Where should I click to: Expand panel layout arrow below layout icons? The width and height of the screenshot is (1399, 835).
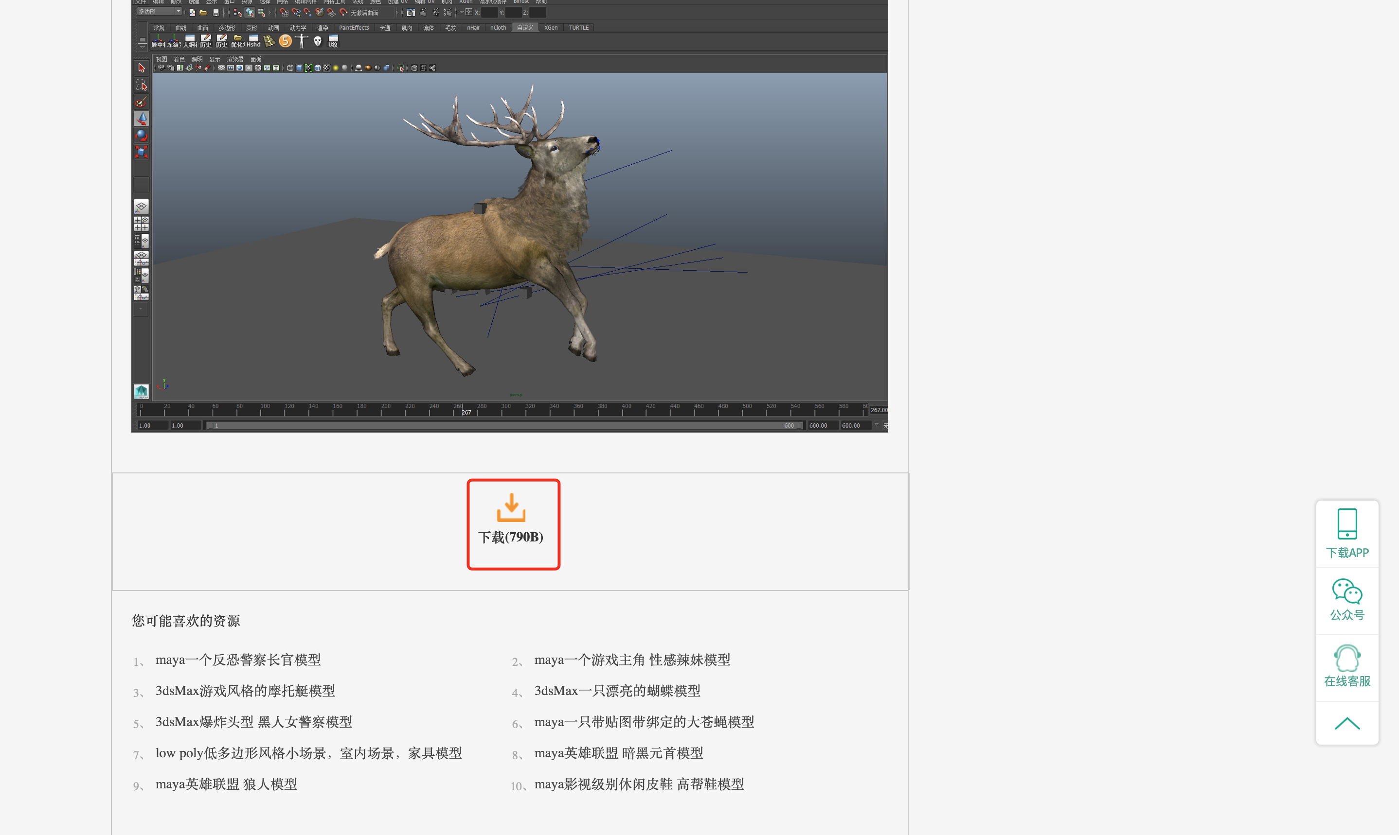click(x=141, y=309)
